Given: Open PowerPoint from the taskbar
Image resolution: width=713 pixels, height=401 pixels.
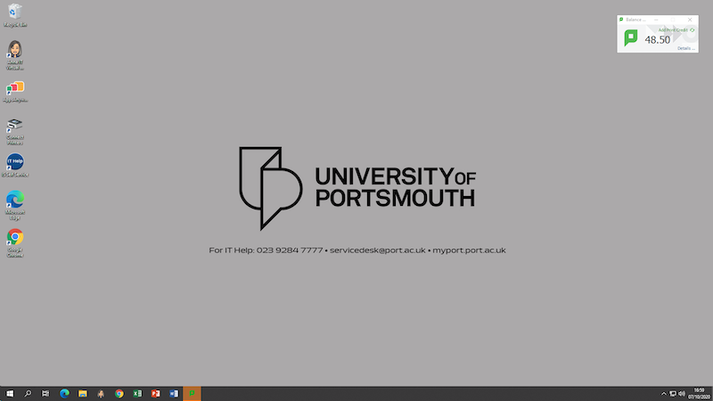Looking at the screenshot, I should [x=155, y=394].
